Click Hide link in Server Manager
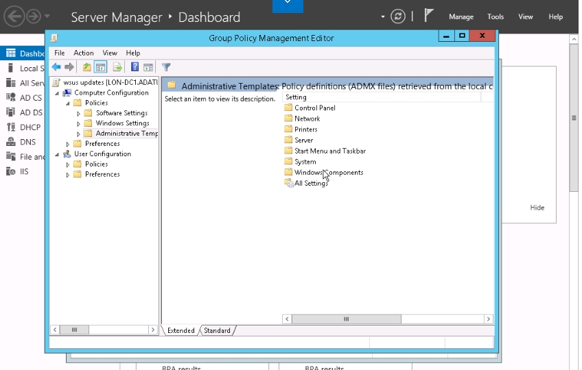Screen dimensions: 582x370 coord(537,208)
